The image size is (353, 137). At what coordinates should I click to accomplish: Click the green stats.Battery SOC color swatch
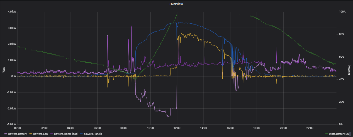click(x=327, y=134)
